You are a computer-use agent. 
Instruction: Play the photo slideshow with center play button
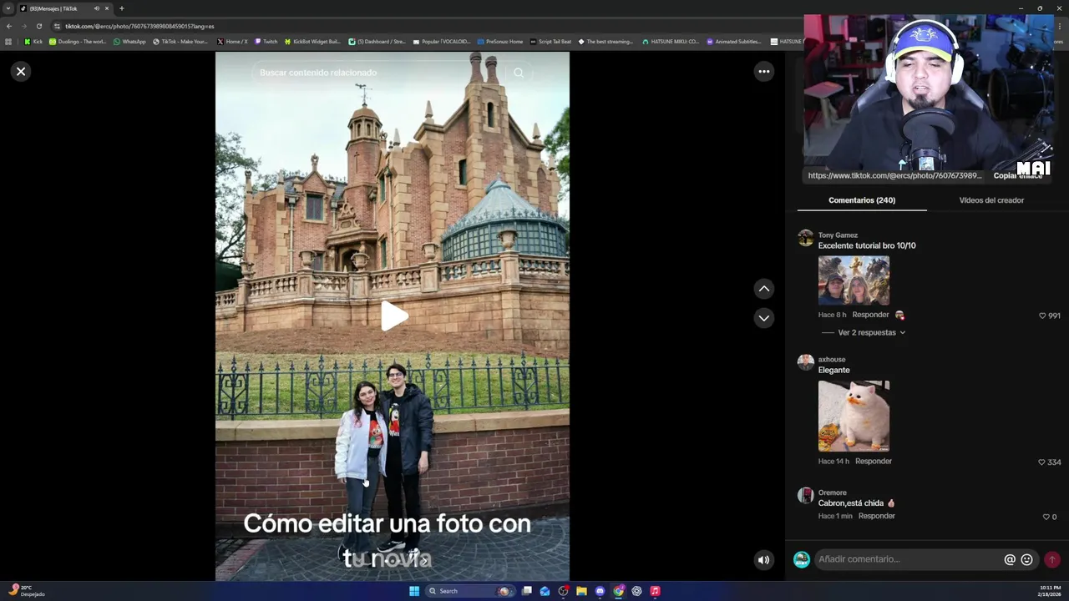393,316
